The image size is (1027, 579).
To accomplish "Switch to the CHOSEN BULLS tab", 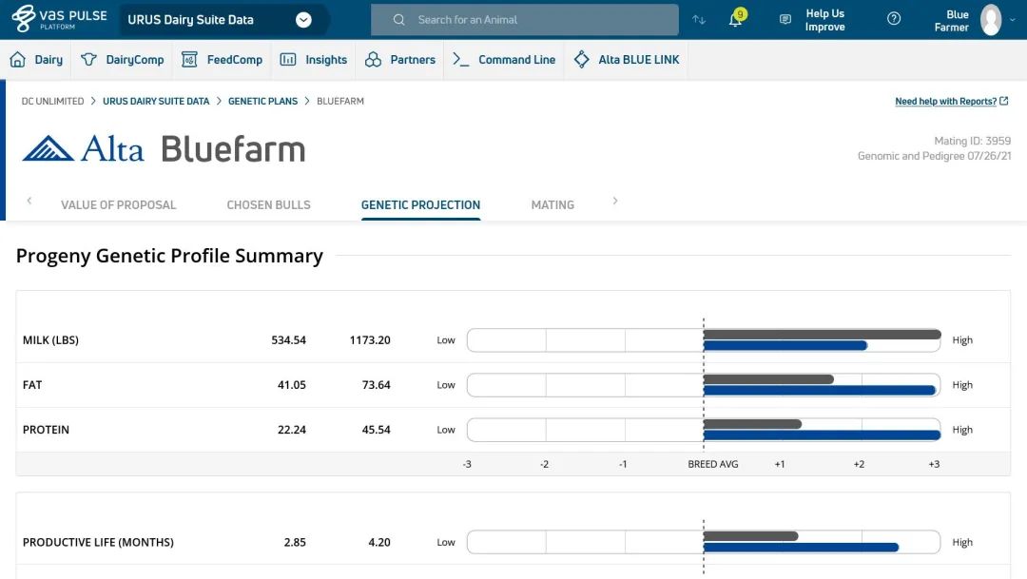I will point(268,205).
